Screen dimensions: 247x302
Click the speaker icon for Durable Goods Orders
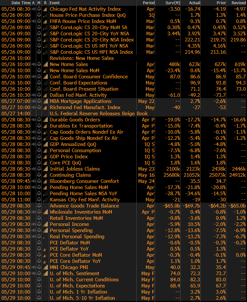coord(34,120)
